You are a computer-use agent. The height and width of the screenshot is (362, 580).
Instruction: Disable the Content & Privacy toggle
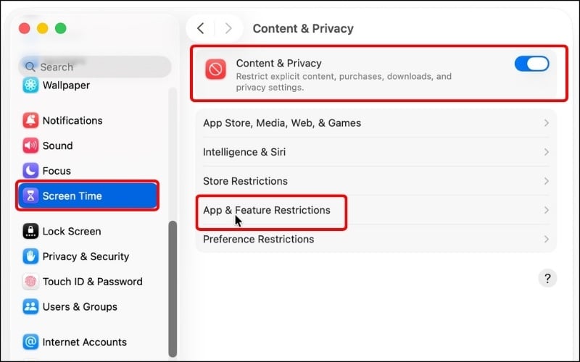click(x=531, y=64)
